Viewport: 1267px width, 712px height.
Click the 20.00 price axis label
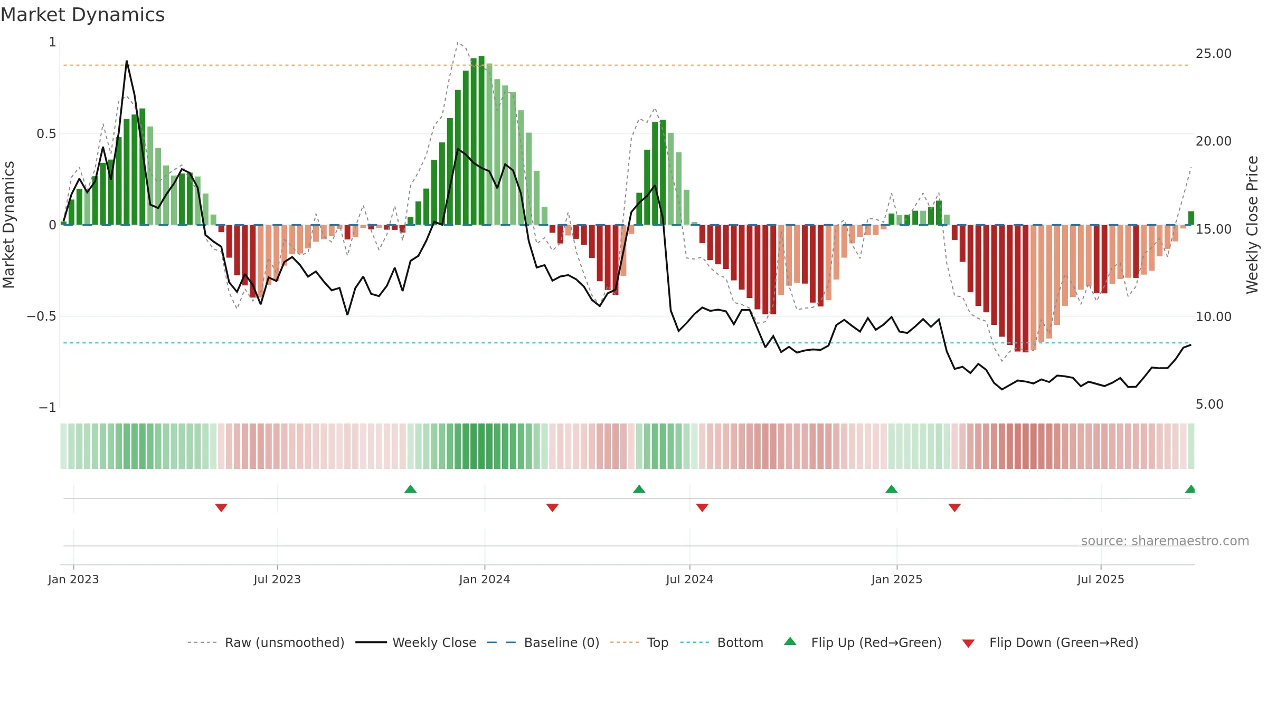pyautogui.click(x=1214, y=141)
